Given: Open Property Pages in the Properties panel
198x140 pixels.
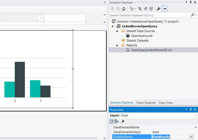Looking at the screenshot, I should (x=123, y=121).
